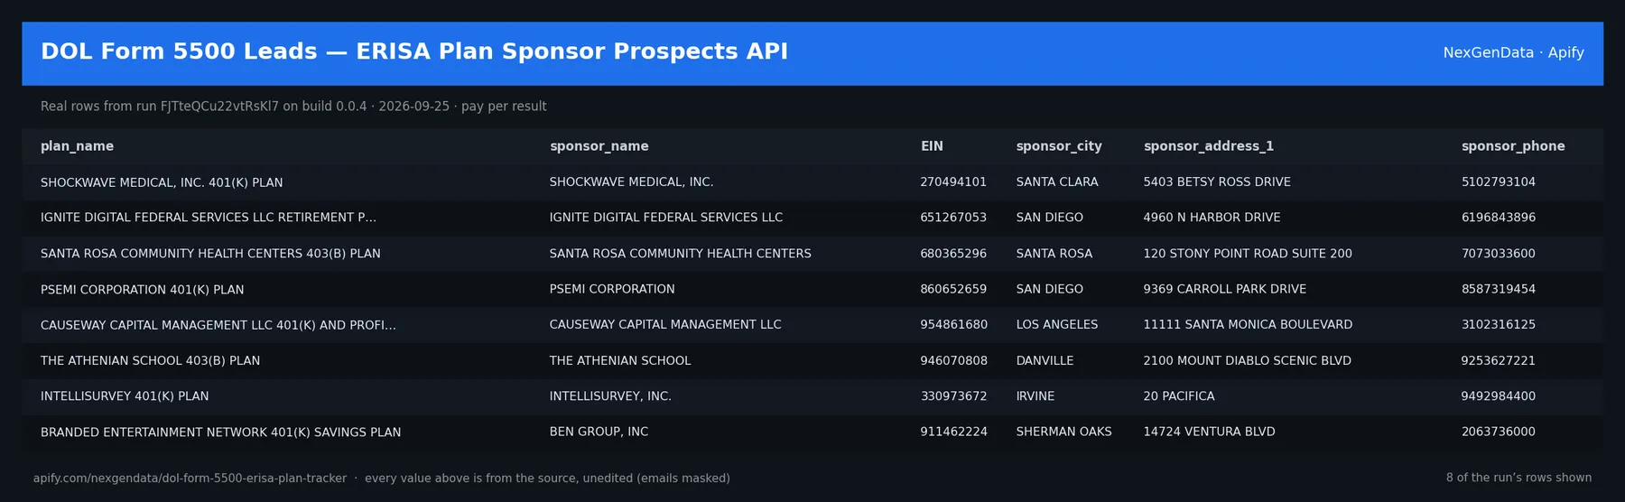Viewport: 1625px width, 502px height.
Task: Select EIN value 651267053
Action: [953, 218]
